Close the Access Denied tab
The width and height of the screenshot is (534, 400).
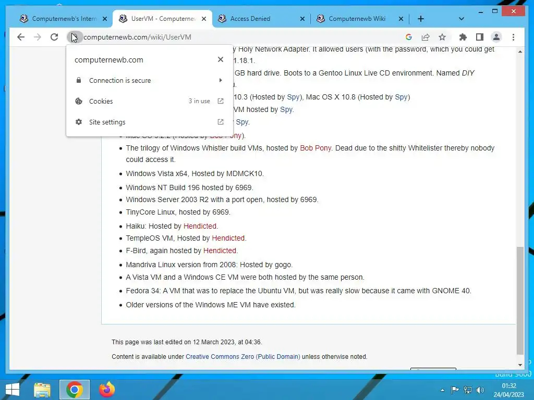point(302,19)
